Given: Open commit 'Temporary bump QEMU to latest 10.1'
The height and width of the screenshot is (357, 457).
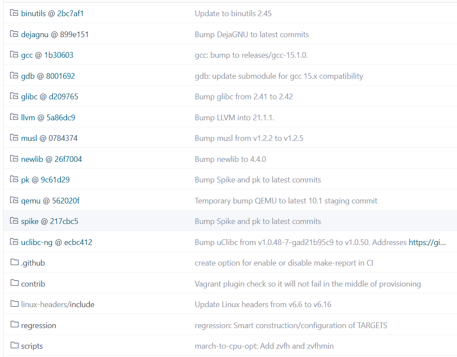Looking at the screenshot, I should pos(286,201).
